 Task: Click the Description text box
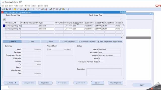point(104,72)
